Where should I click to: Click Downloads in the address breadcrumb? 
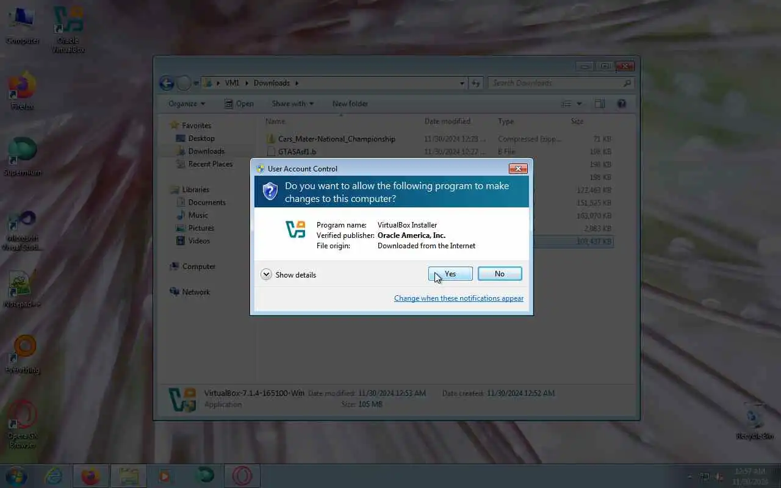pos(272,83)
